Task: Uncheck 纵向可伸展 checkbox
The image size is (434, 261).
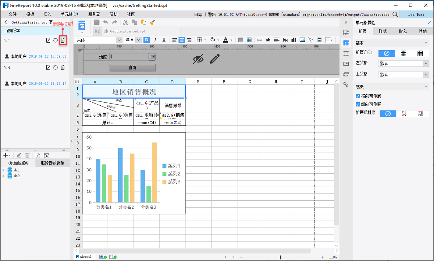Action: click(x=358, y=104)
